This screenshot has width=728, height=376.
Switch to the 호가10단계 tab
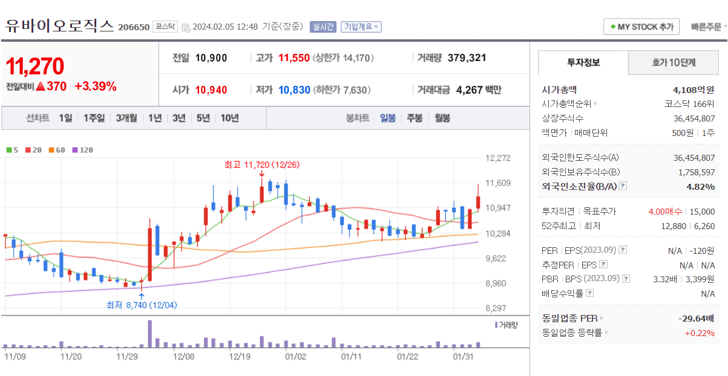tap(674, 62)
